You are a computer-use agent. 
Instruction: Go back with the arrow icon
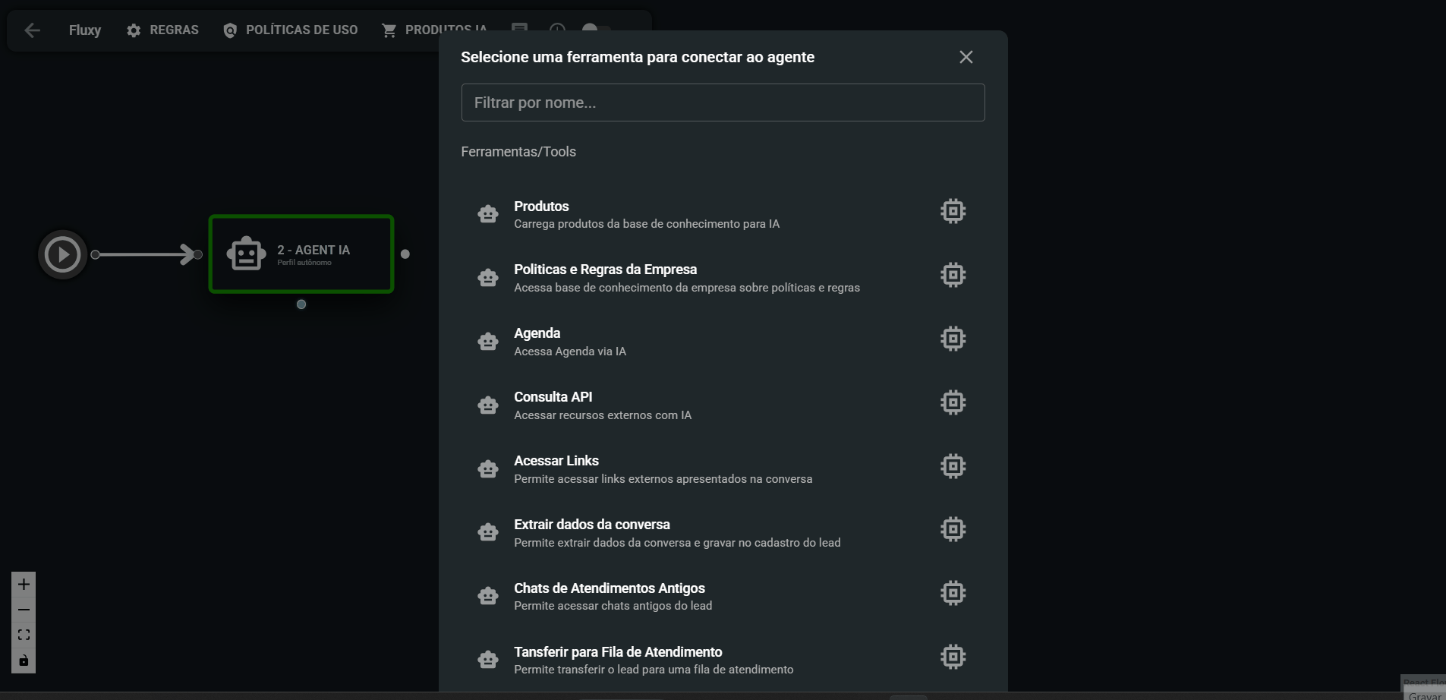pos(33,30)
